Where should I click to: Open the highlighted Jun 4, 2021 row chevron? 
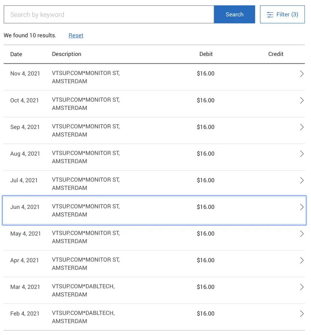[x=302, y=207]
